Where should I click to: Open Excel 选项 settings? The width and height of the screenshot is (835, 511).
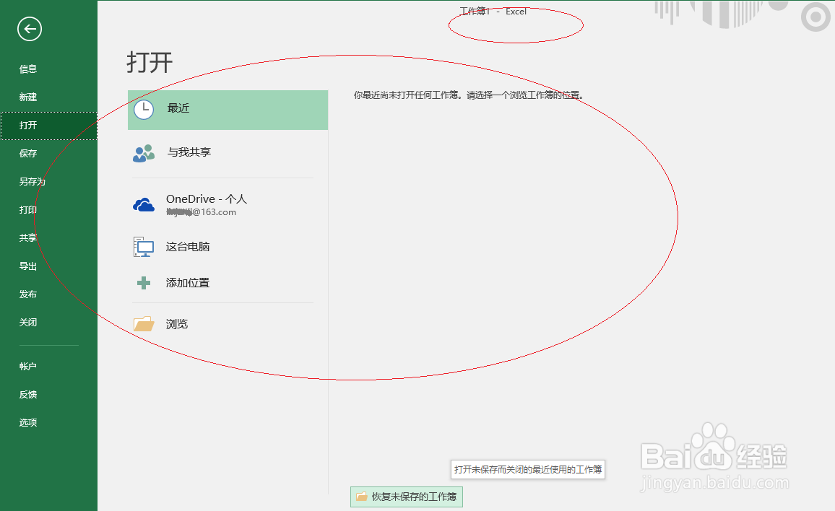(x=28, y=423)
